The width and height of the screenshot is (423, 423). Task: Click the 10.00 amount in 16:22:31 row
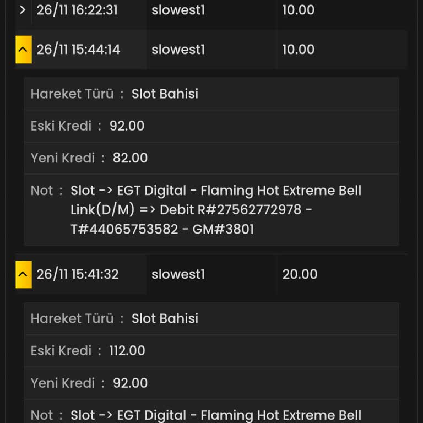pos(298,10)
